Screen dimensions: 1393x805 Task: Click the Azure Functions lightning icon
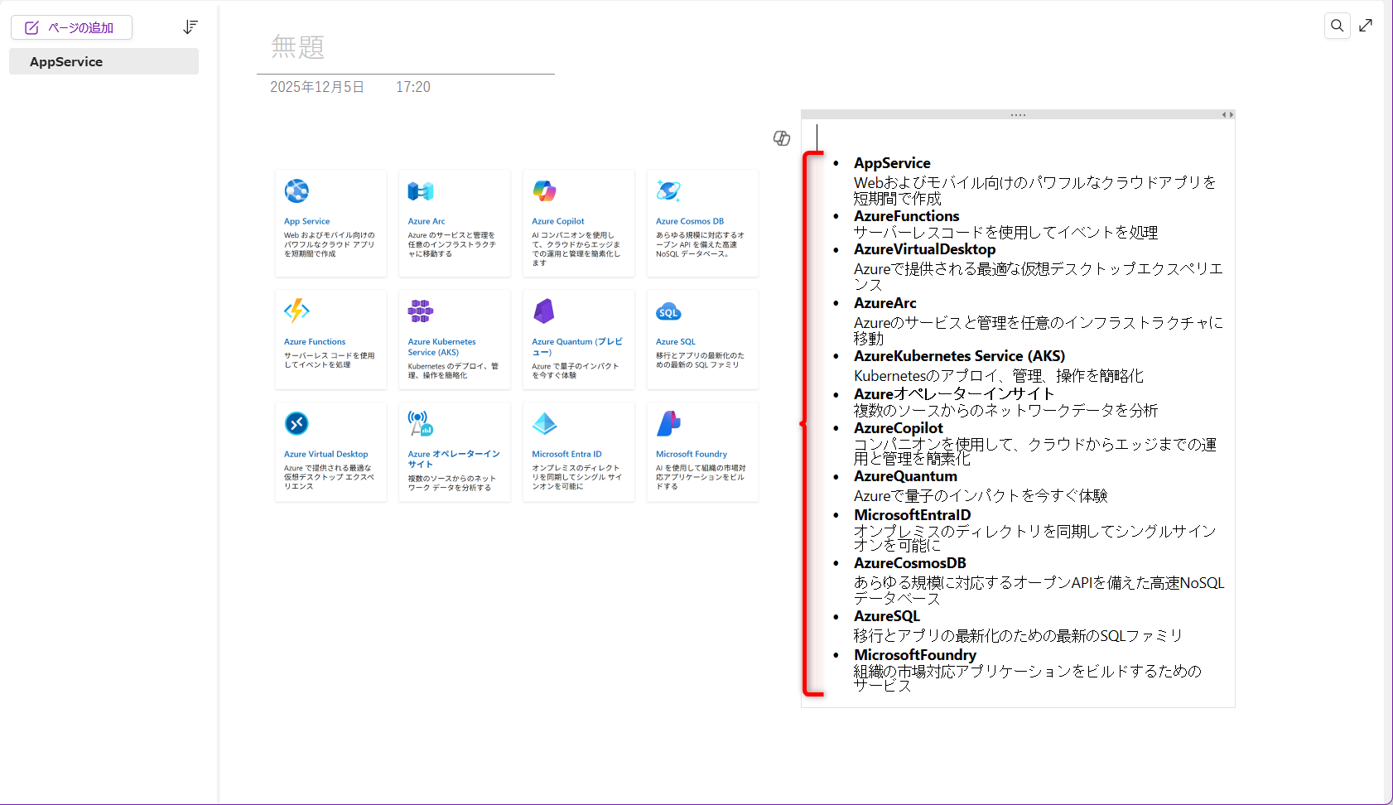point(296,311)
